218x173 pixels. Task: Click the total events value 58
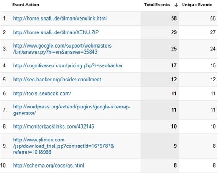[x=174, y=18]
